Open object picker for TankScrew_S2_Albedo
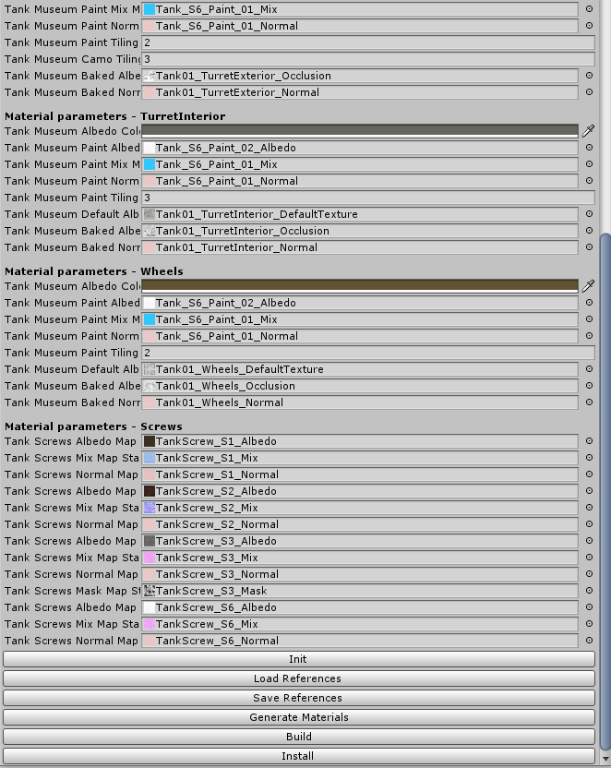This screenshot has height=768, width=611. (589, 491)
